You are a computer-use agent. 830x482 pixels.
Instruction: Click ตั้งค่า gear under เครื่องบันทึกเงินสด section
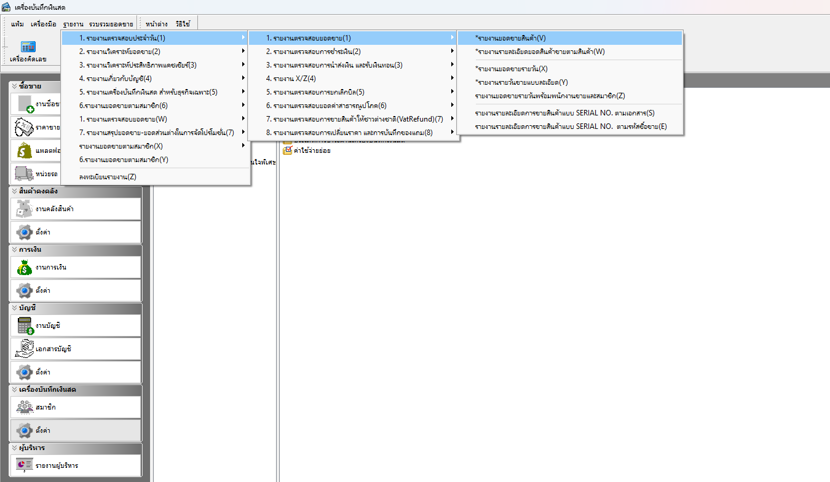[x=25, y=430]
